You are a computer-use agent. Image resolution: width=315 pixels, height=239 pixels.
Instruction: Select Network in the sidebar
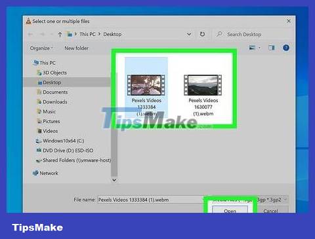(45, 173)
